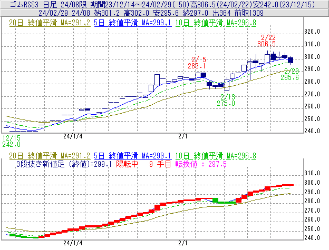329x250 pixels.
Task: Click the low value 安242.0(23/12/15) in header
Action: (284, 4)
